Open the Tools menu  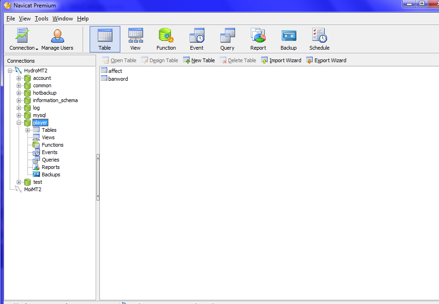(41, 19)
